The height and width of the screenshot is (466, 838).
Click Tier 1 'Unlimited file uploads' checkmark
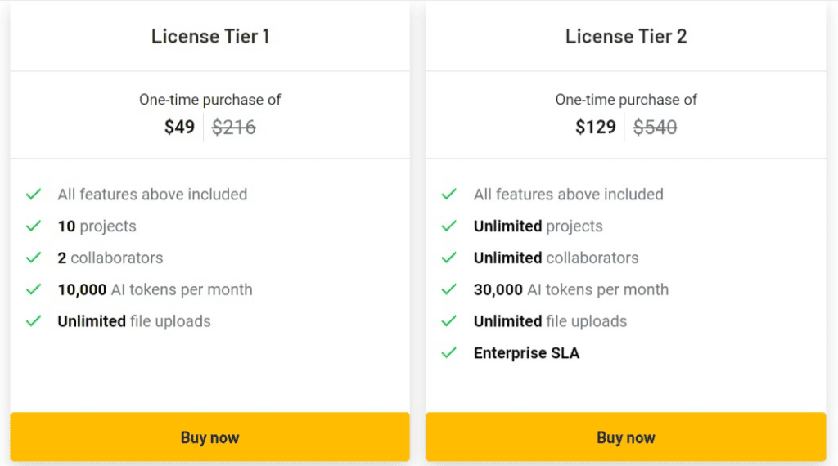pyautogui.click(x=34, y=321)
